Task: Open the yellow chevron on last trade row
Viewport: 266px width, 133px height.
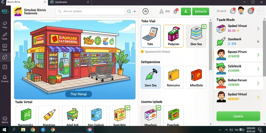Action: click(x=258, y=97)
